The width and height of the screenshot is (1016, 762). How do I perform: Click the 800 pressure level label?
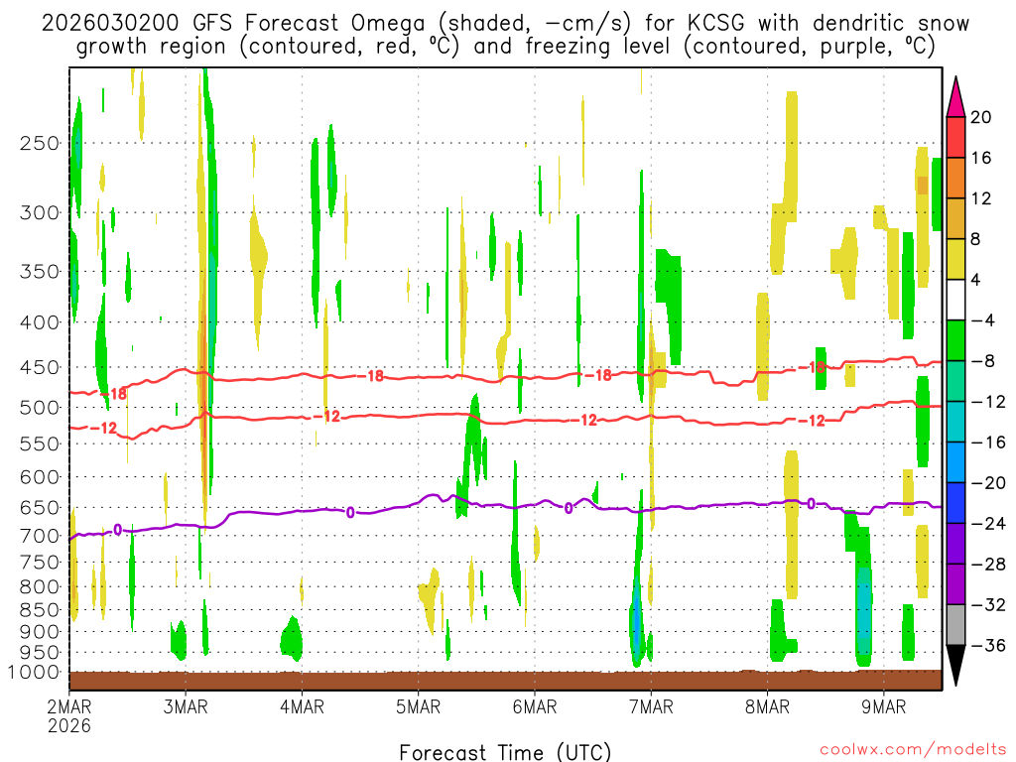[40, 586]
